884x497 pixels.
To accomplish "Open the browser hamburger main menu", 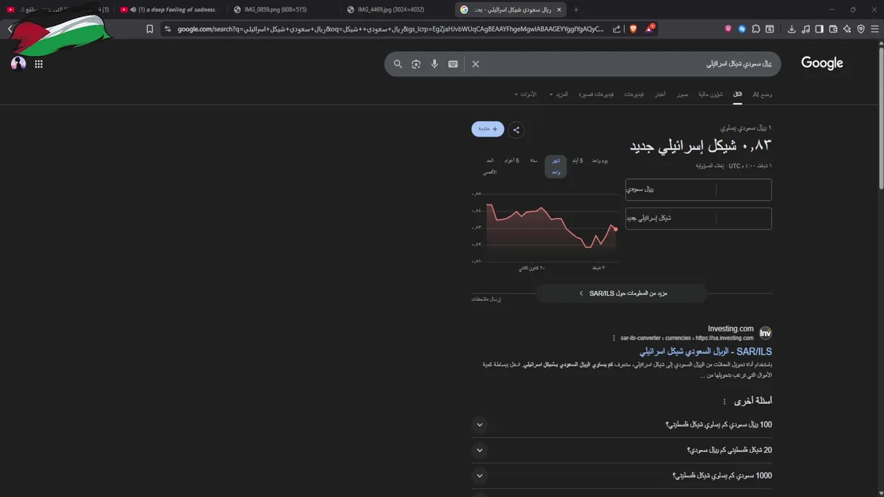I will pyautogui.click(x=874, y=29).
